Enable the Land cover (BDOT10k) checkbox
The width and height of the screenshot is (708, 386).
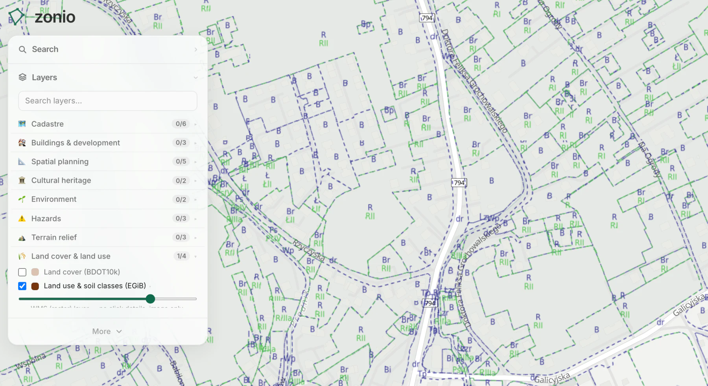pos(22,272)
